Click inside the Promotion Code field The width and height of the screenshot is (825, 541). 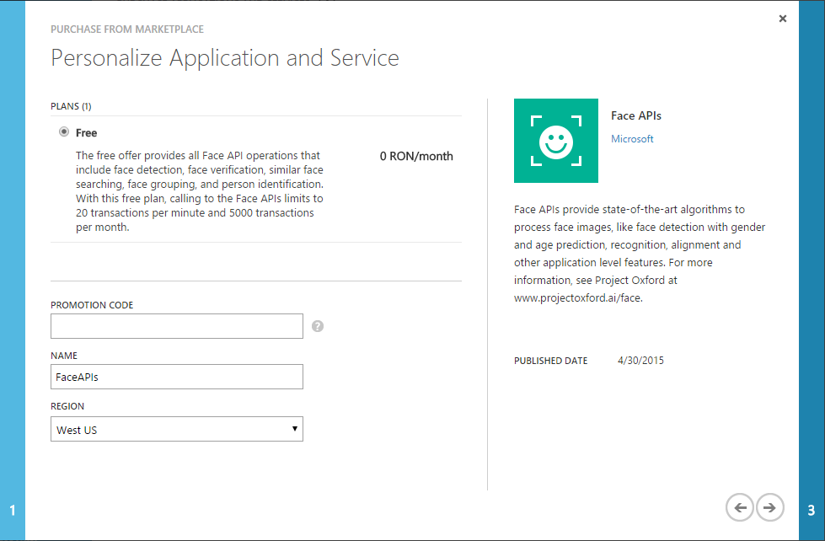tap(177, 326)
